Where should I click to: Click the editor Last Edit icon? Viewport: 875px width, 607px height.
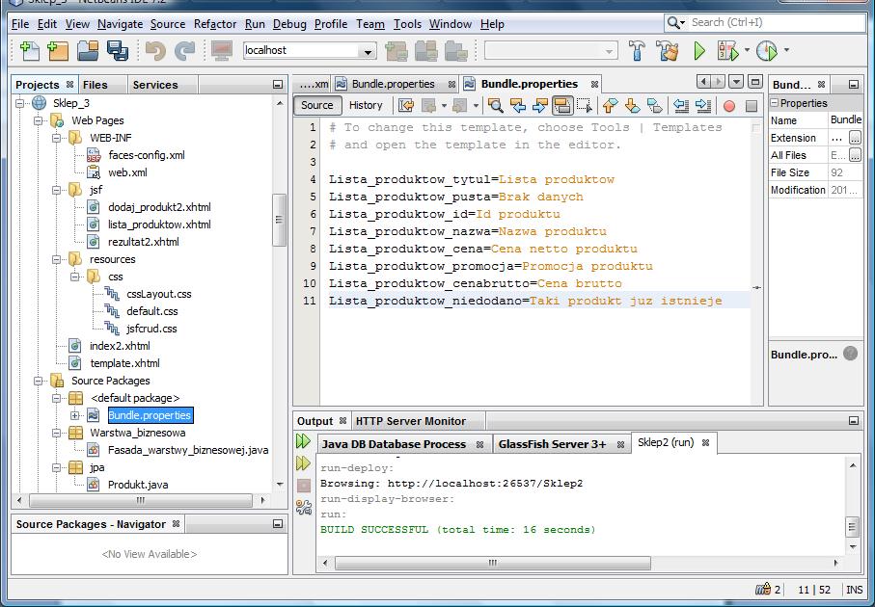click(406, 105)
